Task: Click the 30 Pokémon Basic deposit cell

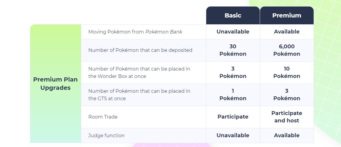Action: pyautogui.click(x=233, y=50)
